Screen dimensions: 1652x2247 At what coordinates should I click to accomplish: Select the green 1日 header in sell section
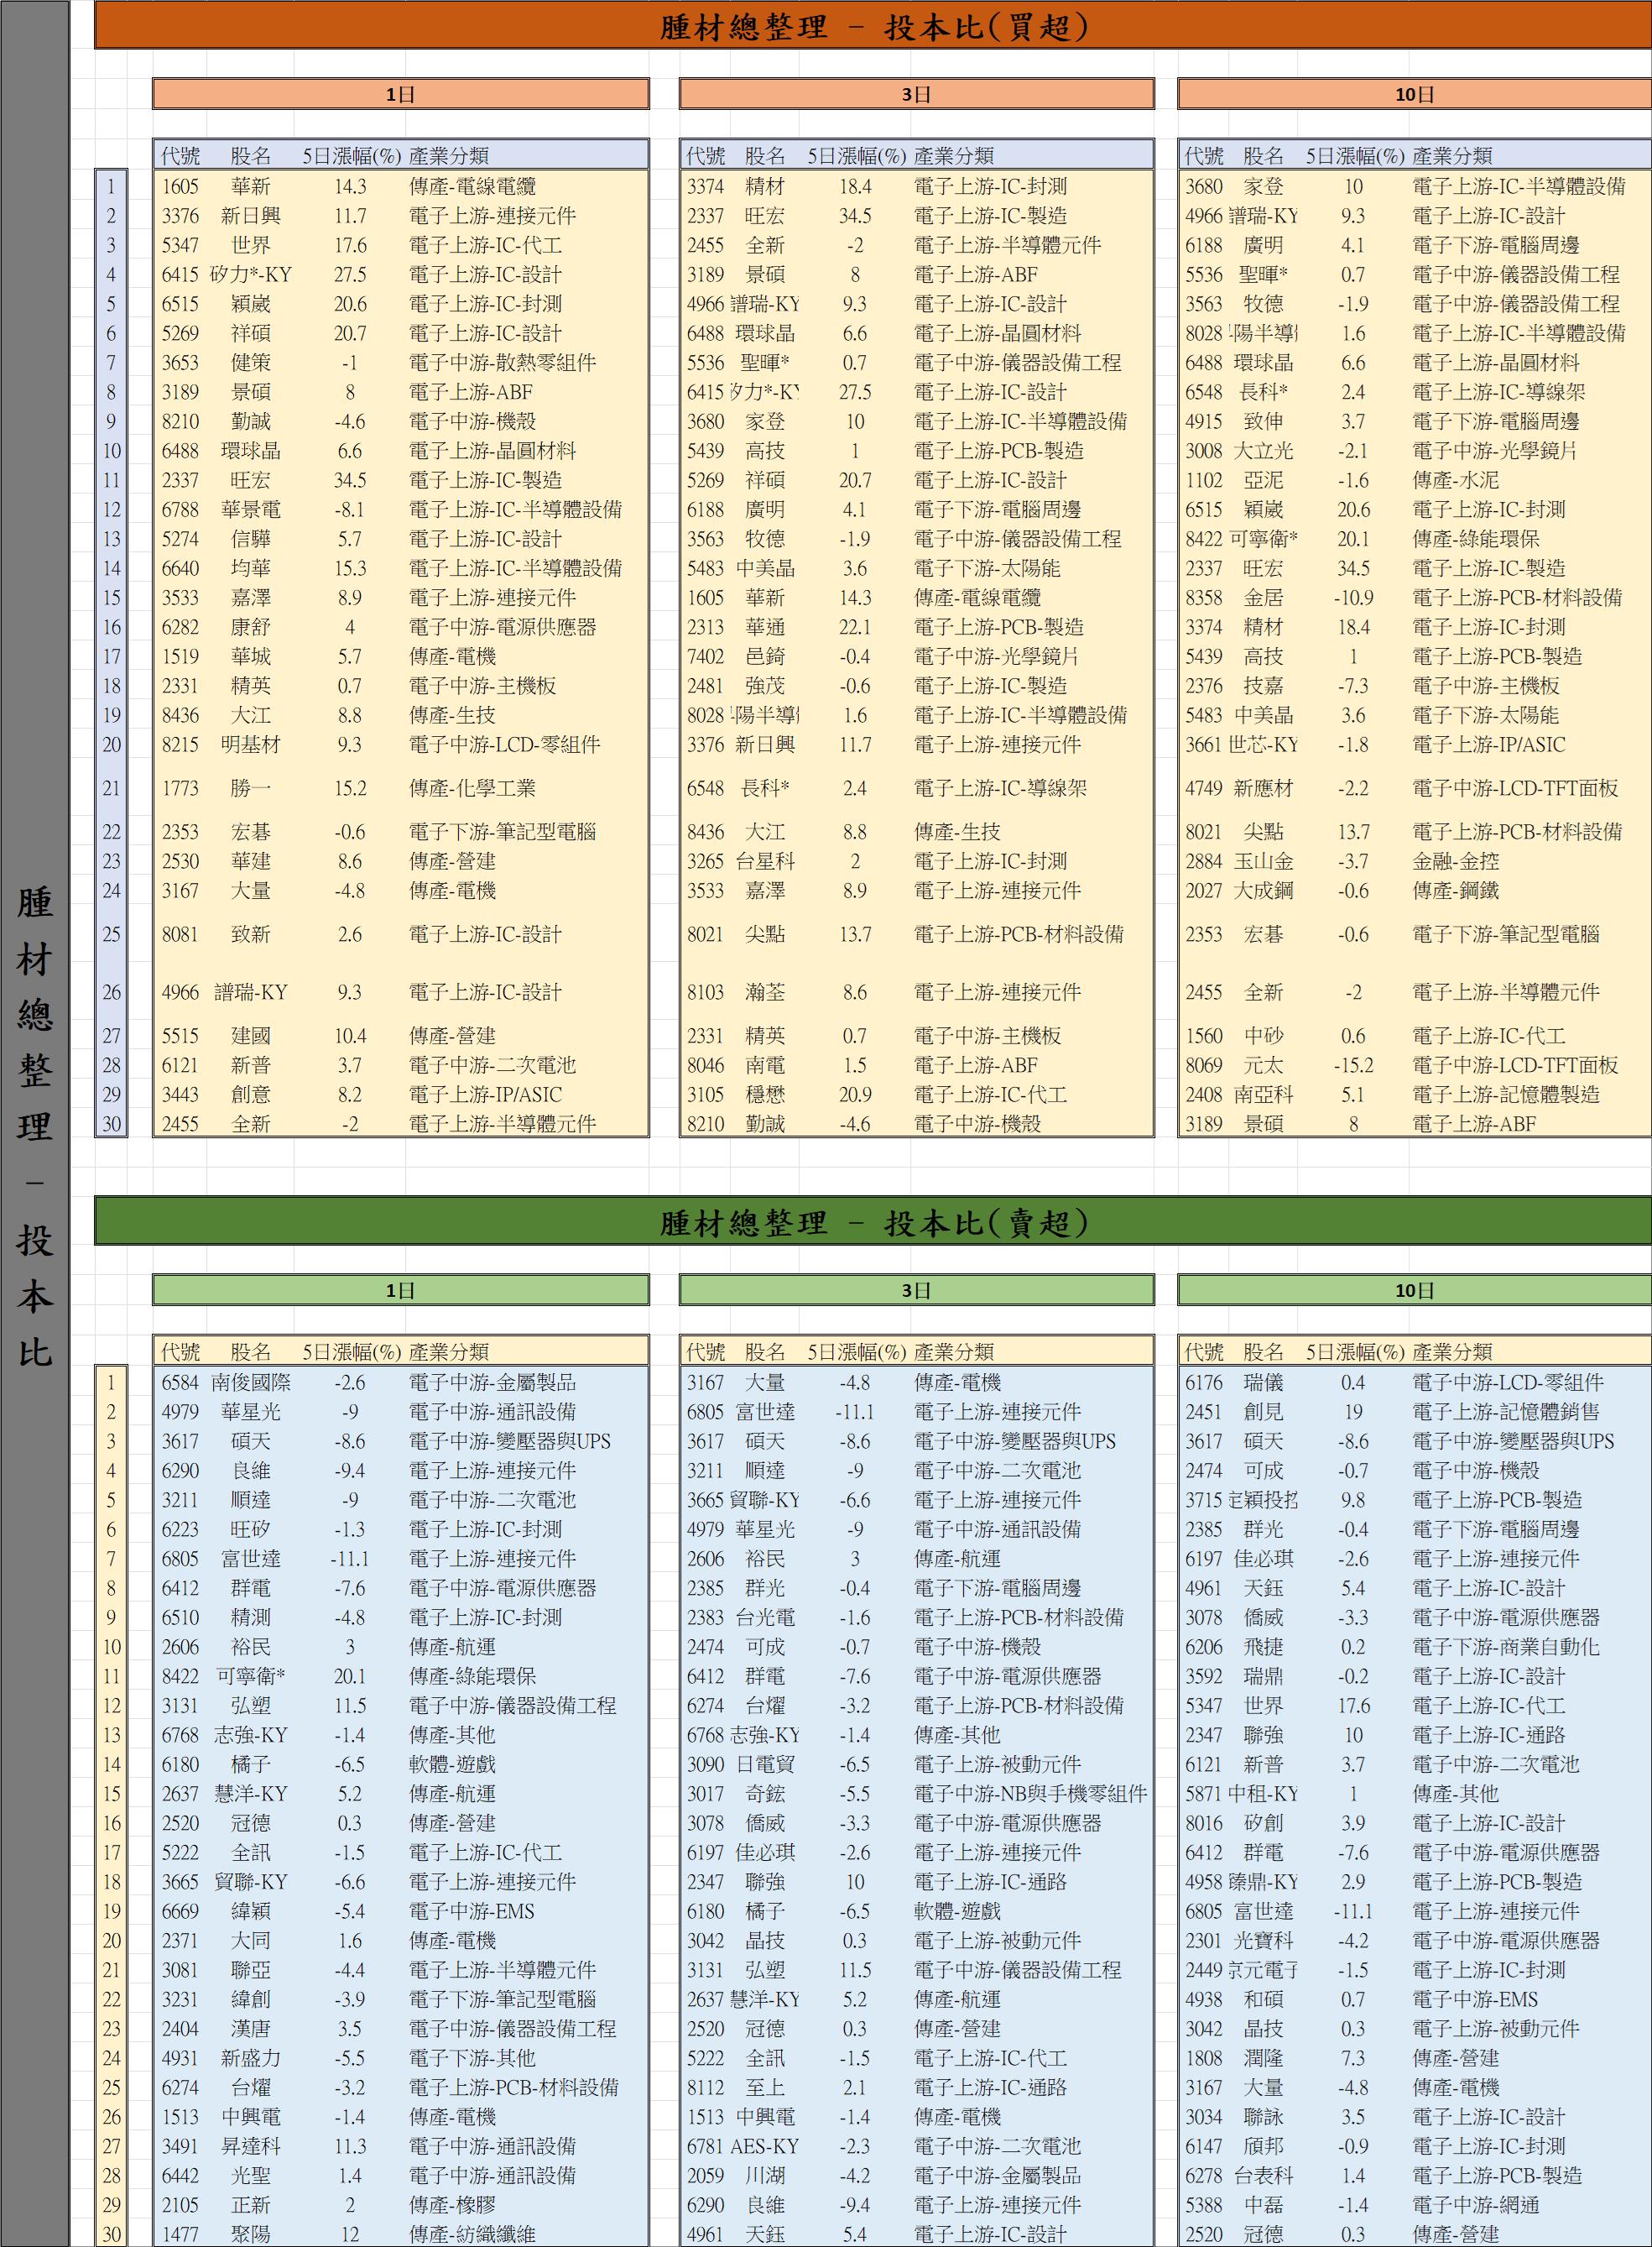pyautogui.click(x=400, y=1289)
